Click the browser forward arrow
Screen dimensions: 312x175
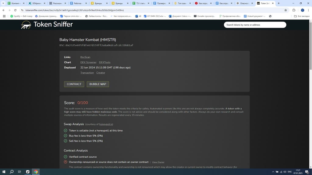tap(9, 10)
